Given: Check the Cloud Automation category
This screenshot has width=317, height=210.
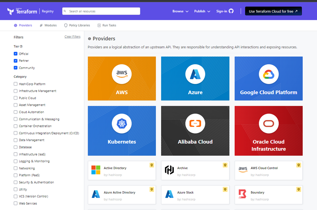Looking at the screenshot, I should coord(15,112).
